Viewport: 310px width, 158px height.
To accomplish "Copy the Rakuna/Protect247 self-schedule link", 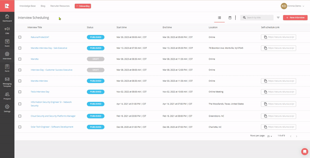I will tap(265, 37).
